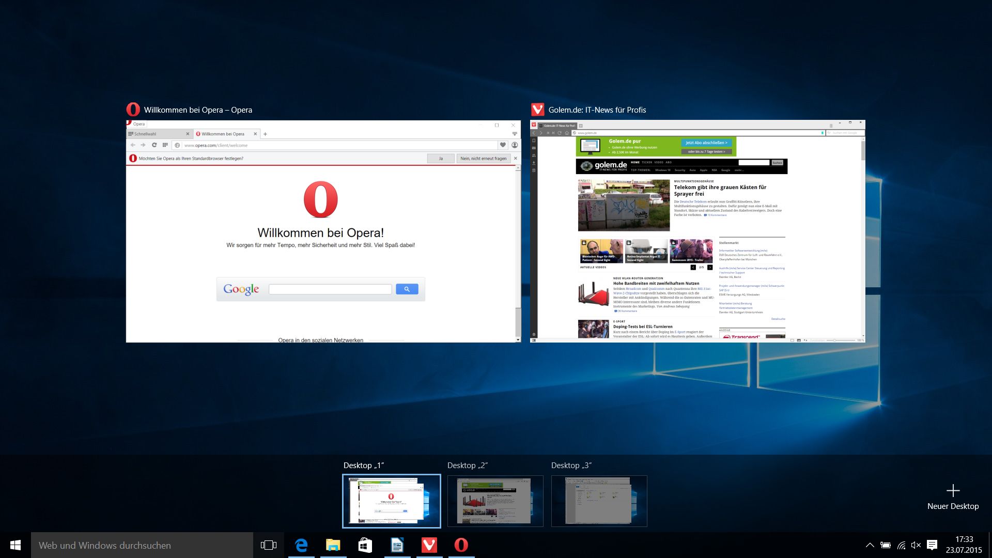Click the Vivaldi page vertical scrollbar

tap(863, 237)
